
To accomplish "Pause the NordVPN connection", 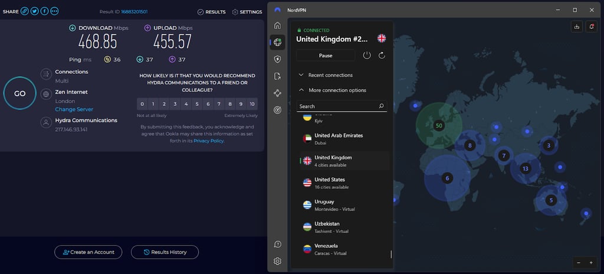I will 326,56.
